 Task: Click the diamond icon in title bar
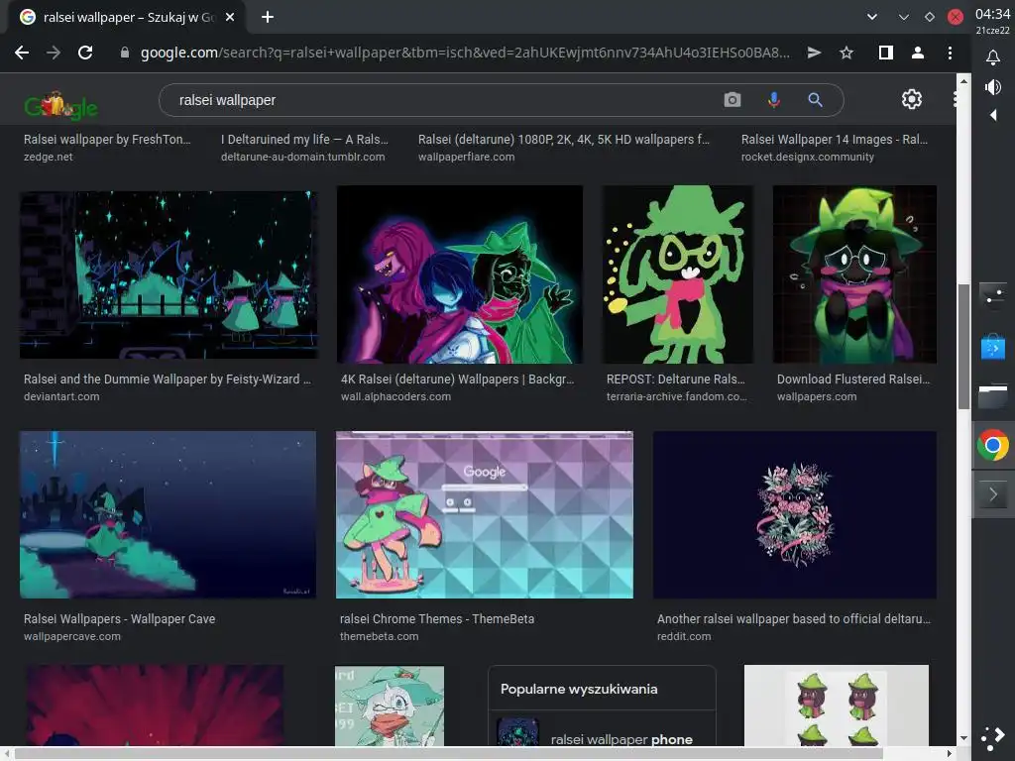930,17
